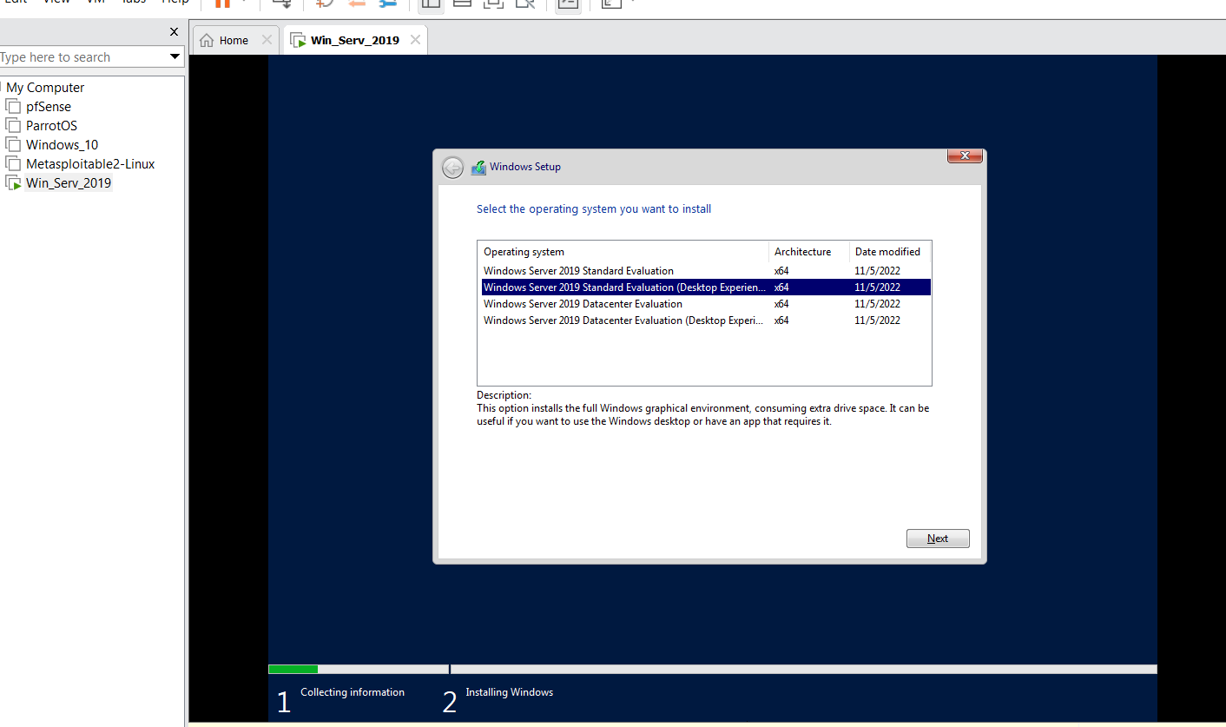Select the pfSense virtual machine
1226x727 pixels.
pyautogui.click(x=49, y=107)
